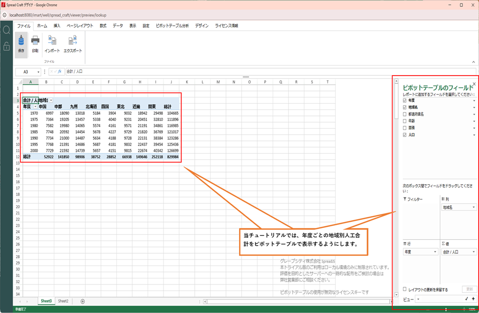Expand the A3 name box dropdown
This screenshot has height=313, width=479.
[x=38, y=72]
